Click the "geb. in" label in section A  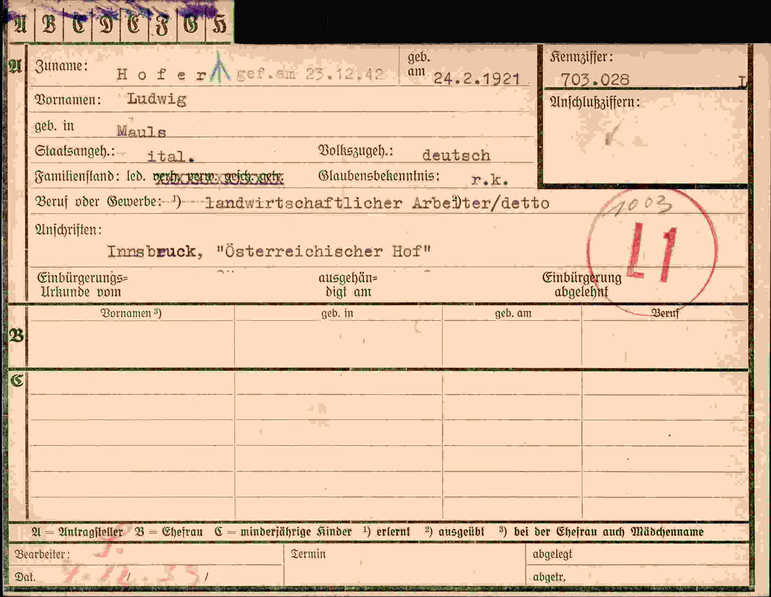54,126
